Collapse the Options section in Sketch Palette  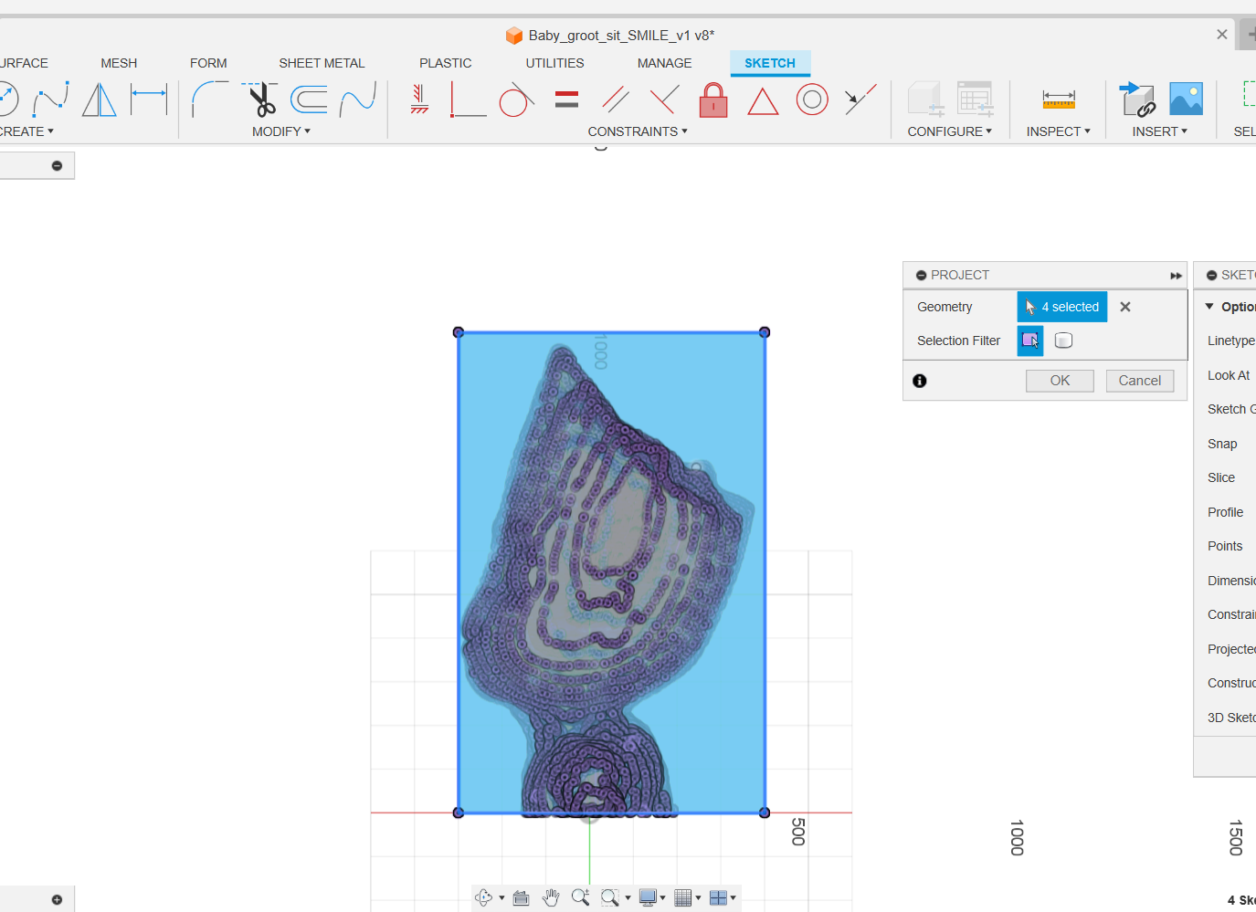pyautogui.click(x=1209, y=307)
